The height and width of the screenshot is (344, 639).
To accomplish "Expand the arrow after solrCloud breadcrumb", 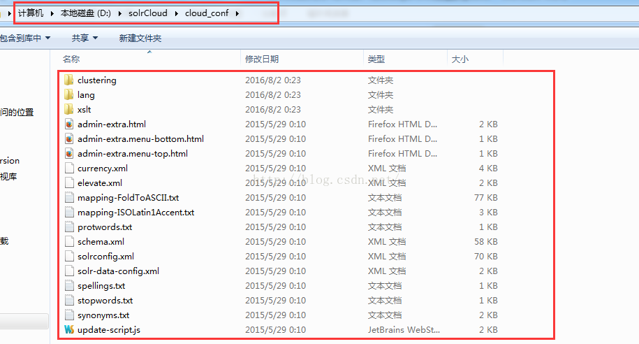I will coord(177,13).
